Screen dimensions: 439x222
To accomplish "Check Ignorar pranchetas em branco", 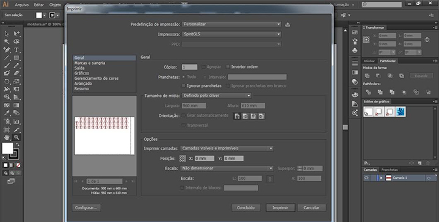I will 228,86.
